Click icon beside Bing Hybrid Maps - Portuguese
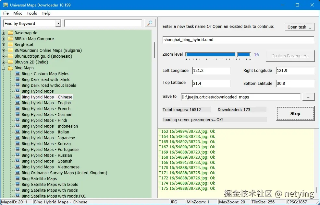The width and height of the screenshot is (320, 205). pyautogui.click(x=18, y=149)
